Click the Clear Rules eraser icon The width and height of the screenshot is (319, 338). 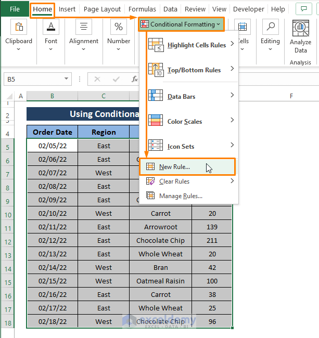(x=150, y=181)
